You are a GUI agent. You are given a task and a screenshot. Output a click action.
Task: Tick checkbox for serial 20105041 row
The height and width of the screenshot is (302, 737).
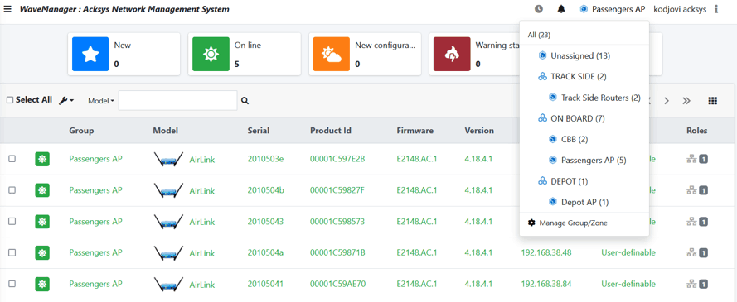12,284
